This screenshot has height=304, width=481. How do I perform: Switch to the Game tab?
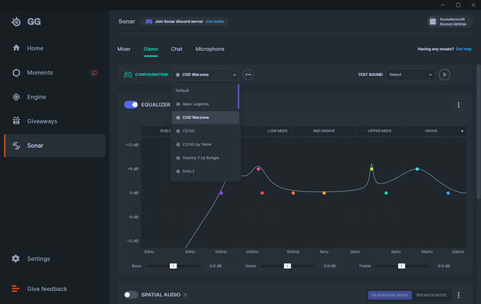click(151, 49)
